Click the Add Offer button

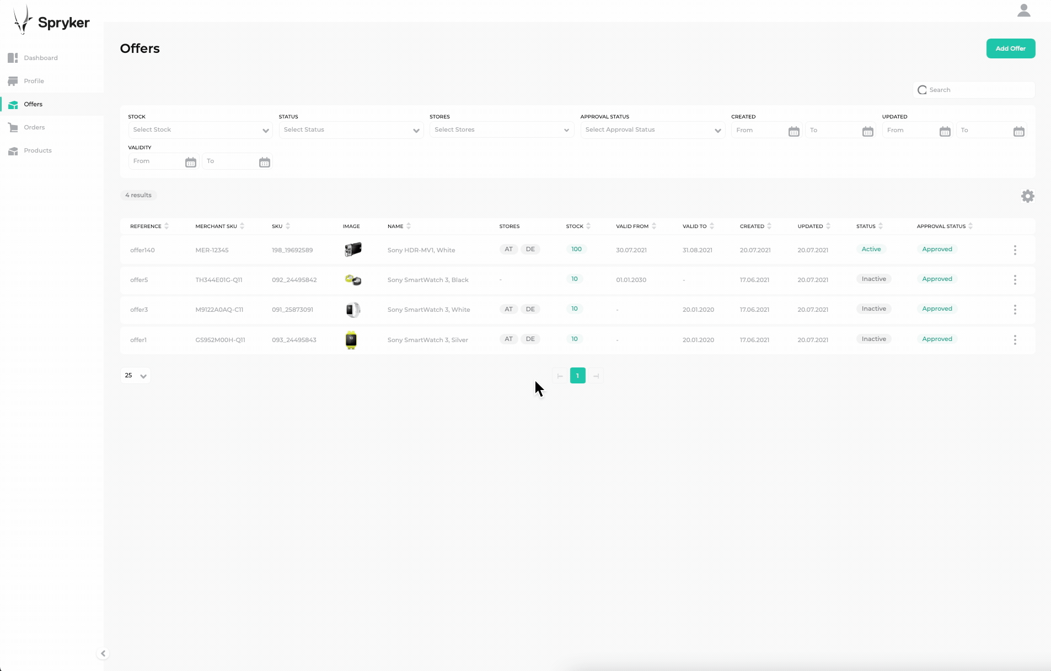[x=1010, y=48]
